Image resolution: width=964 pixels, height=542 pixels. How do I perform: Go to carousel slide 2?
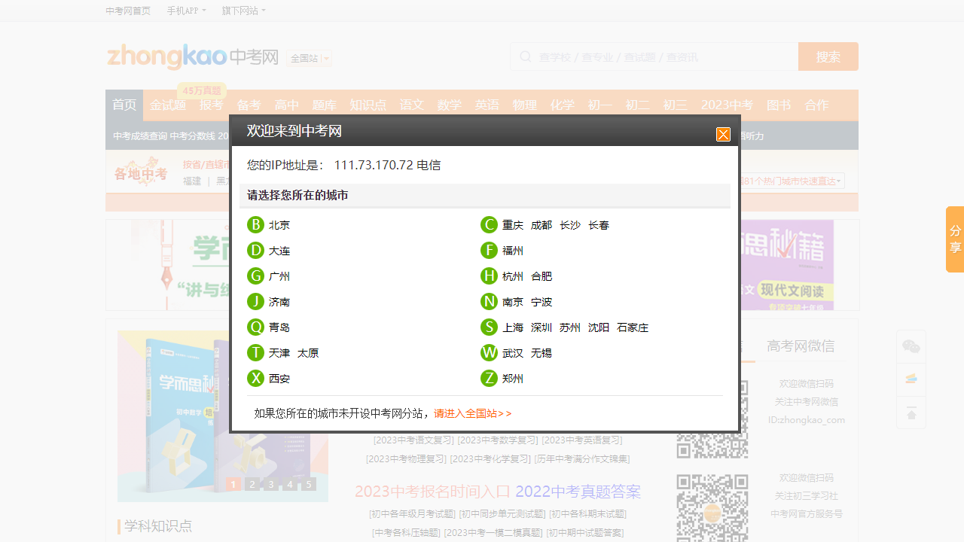(252, 484)
